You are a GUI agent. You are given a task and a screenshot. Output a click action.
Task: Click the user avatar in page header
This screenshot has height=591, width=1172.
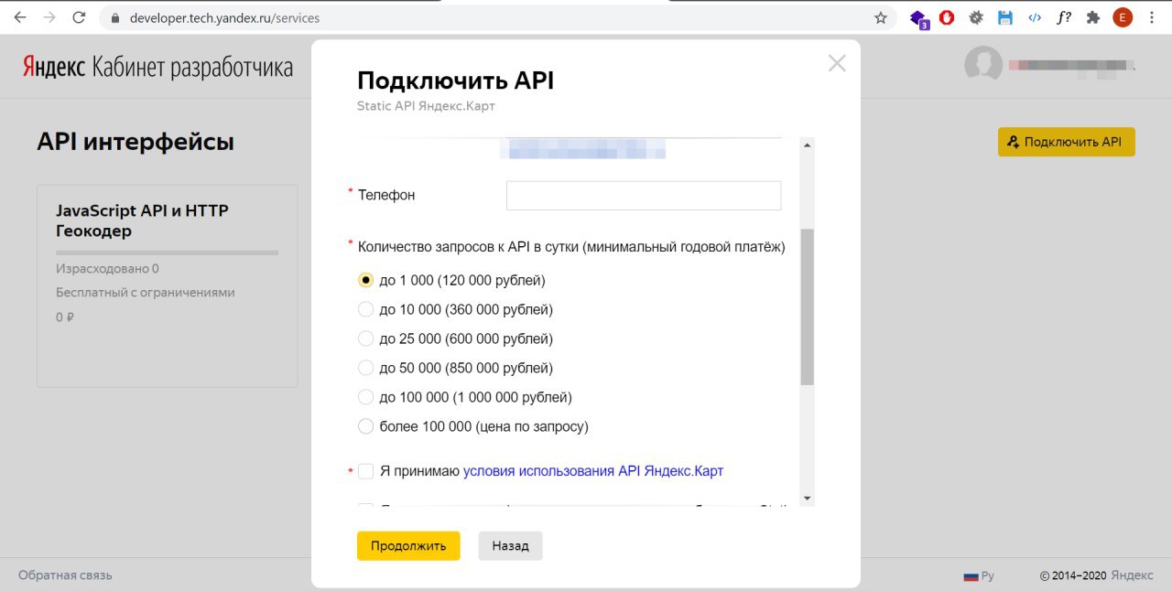pyautogui.click(x=983, y=64)
